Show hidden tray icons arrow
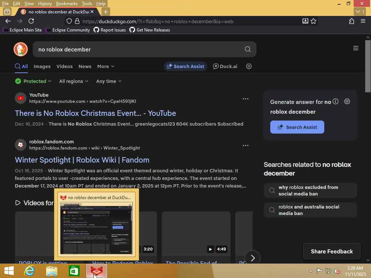Screen dimensions: 371x278 click(310, 271)
